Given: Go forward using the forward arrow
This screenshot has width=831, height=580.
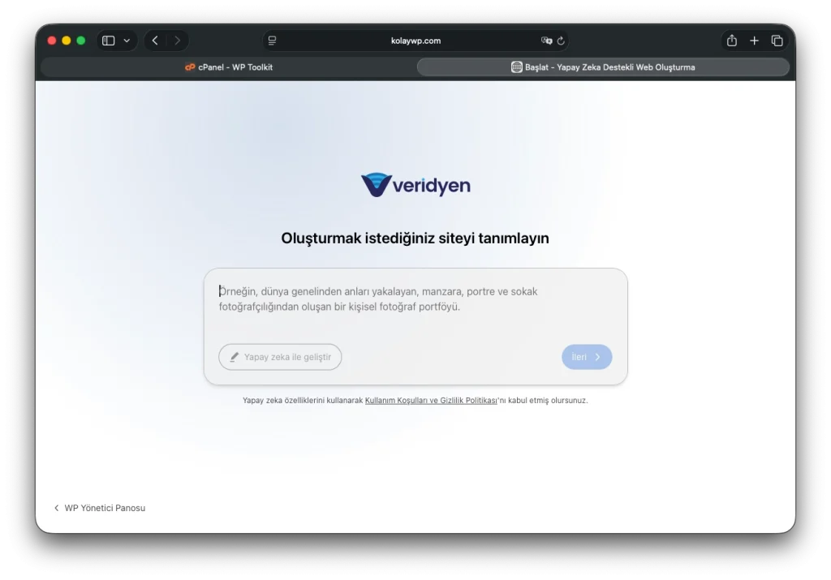Looking at the screenshot, I should pos(178,41).
